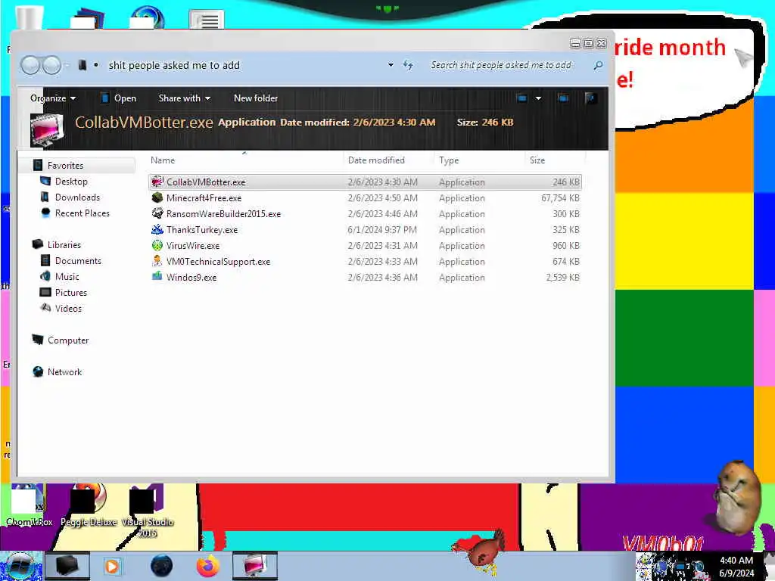Open the Start menu orb
Viewport: 775px width, 581px height.
pos(20,566)
